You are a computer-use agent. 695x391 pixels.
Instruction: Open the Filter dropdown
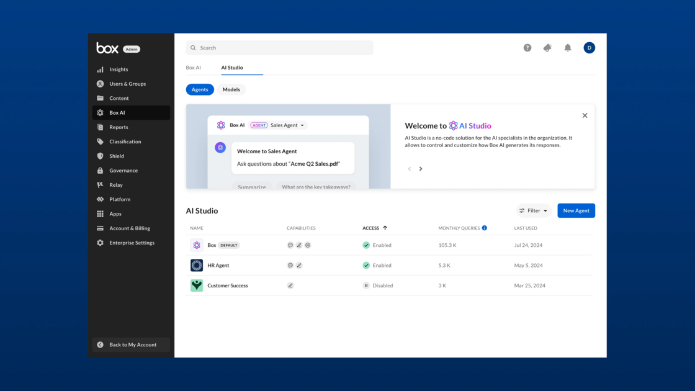[533, 210]
